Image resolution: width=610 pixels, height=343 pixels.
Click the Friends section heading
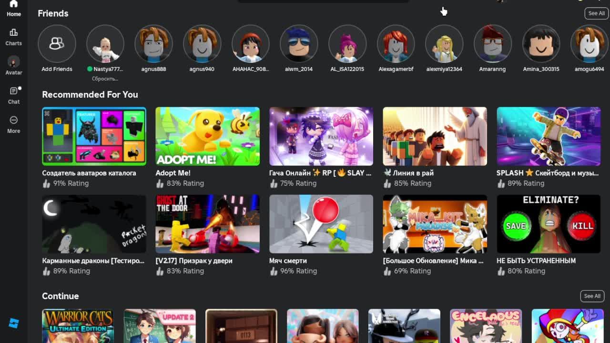(x=53, y=13)
